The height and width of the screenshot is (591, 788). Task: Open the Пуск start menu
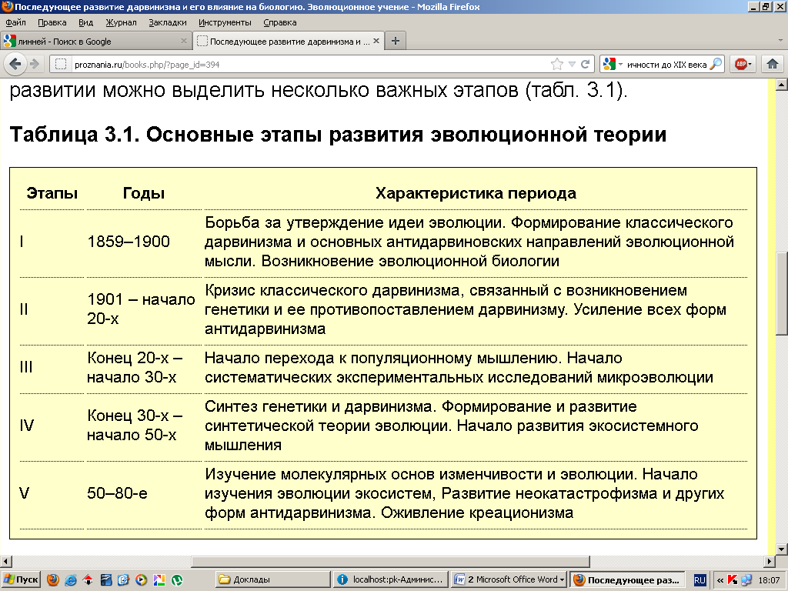pos(20,579)
